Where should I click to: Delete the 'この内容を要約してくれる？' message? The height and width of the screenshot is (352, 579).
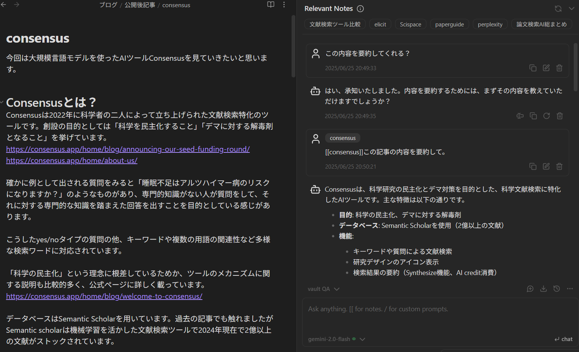point(559,68)
